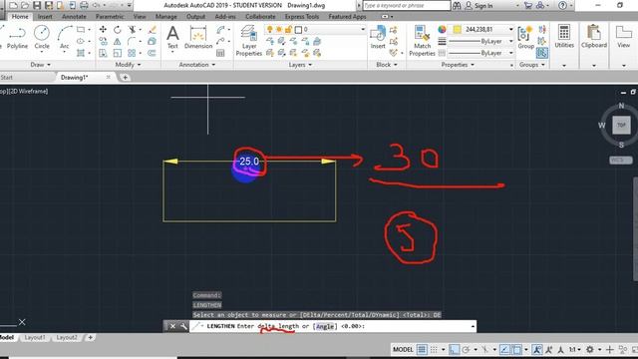Open the Manage ribbon tab
Image resolution: width=638 pixels, height=359 pixels.
(x=166, y=16)
